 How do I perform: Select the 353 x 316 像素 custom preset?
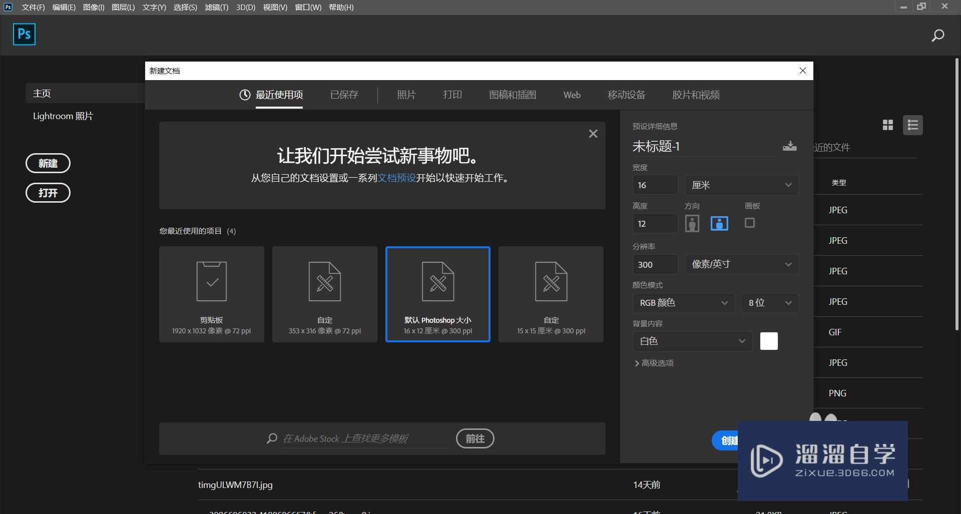[325, 294]
